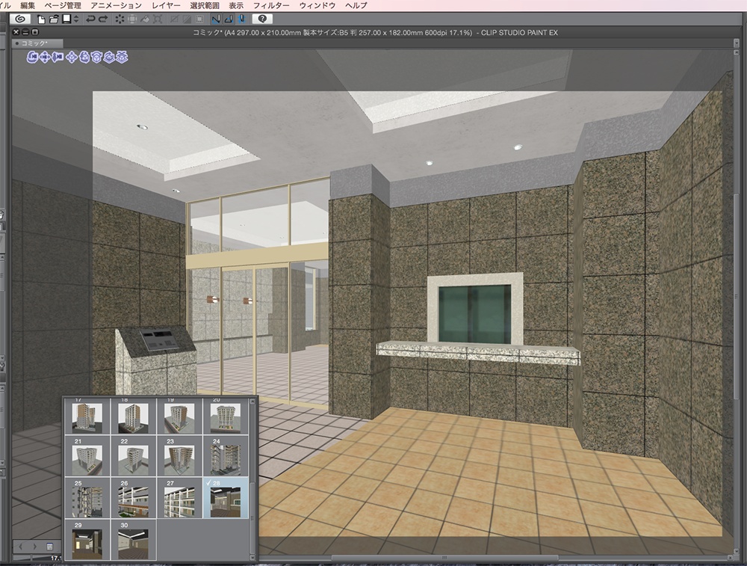Click preset list scroll-down arrow

click(252, 556)
